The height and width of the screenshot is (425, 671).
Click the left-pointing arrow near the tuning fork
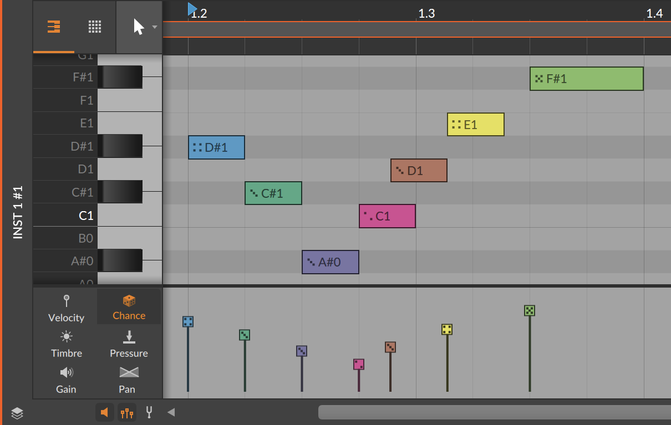(170, 412)
